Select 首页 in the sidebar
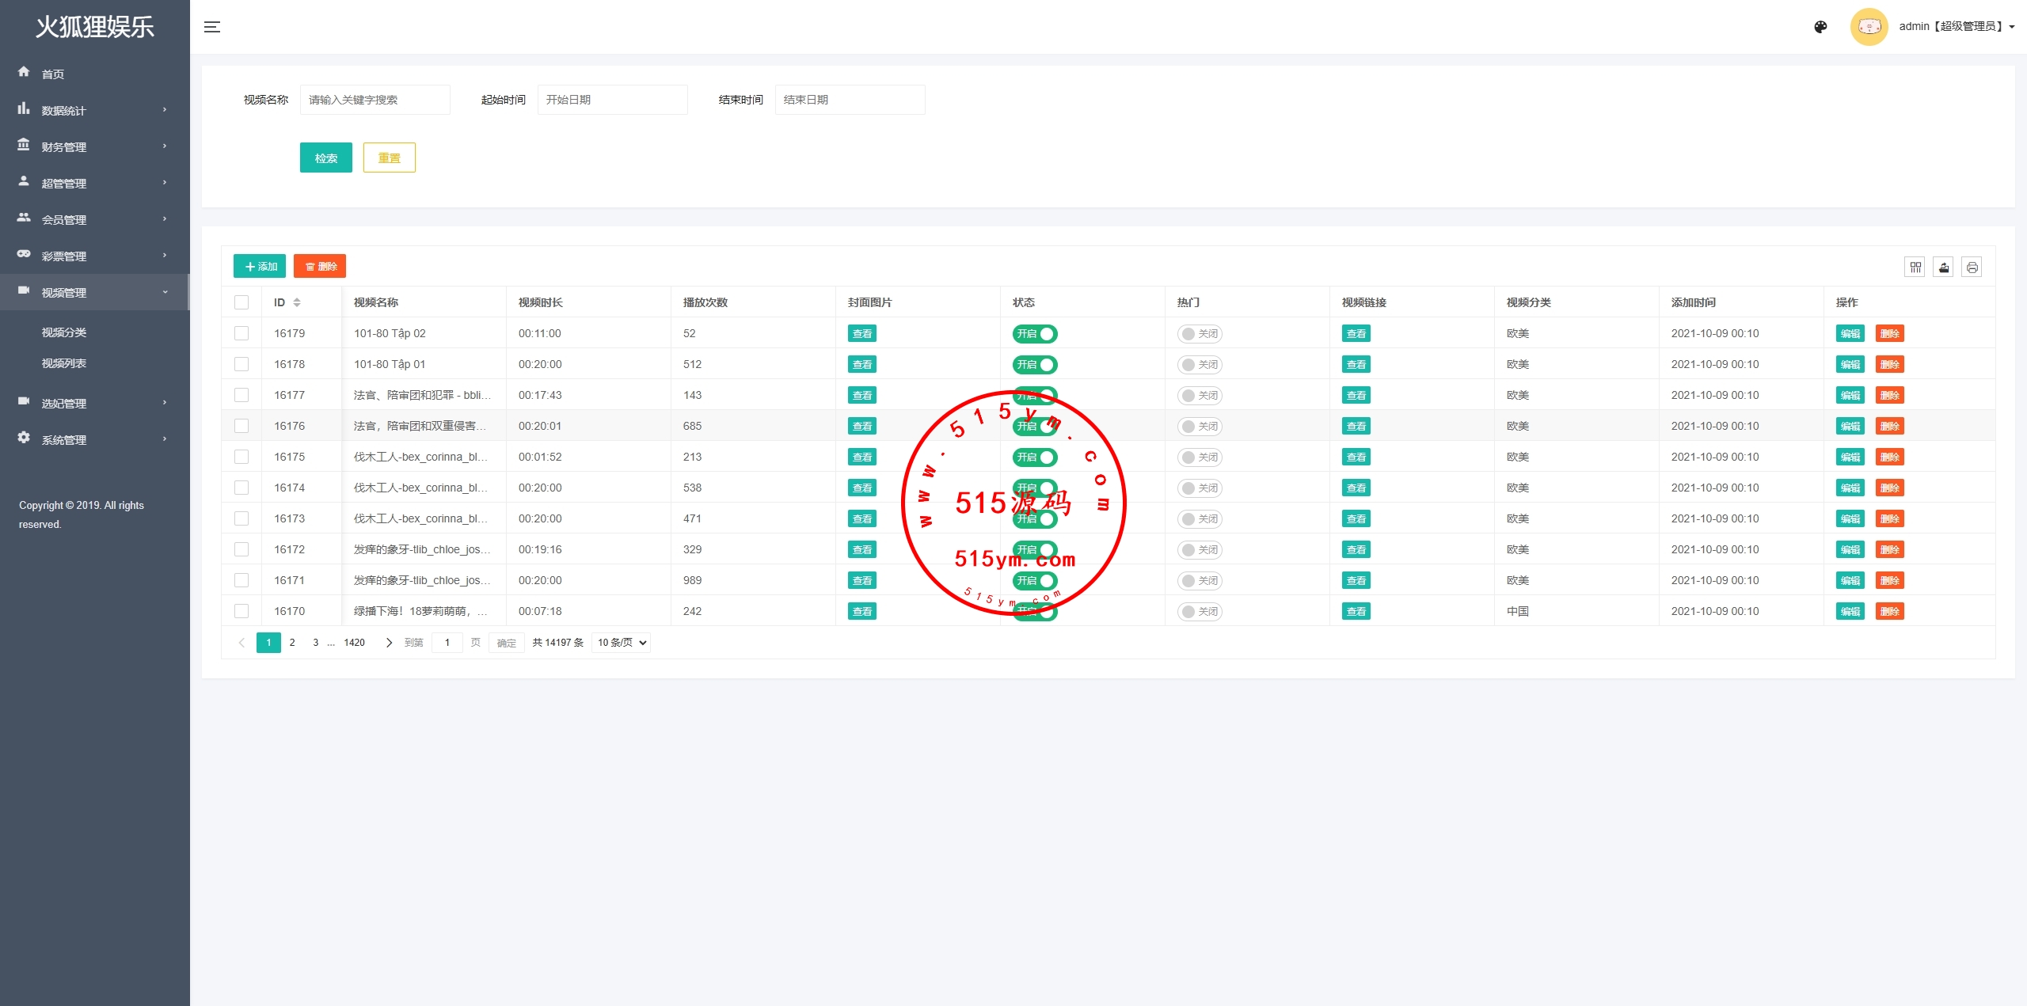Viewport: 2027px width, 1006px height. tap(53, 74)
